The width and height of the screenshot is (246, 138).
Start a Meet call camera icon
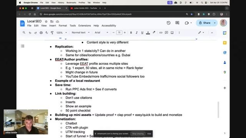[186, 23]
